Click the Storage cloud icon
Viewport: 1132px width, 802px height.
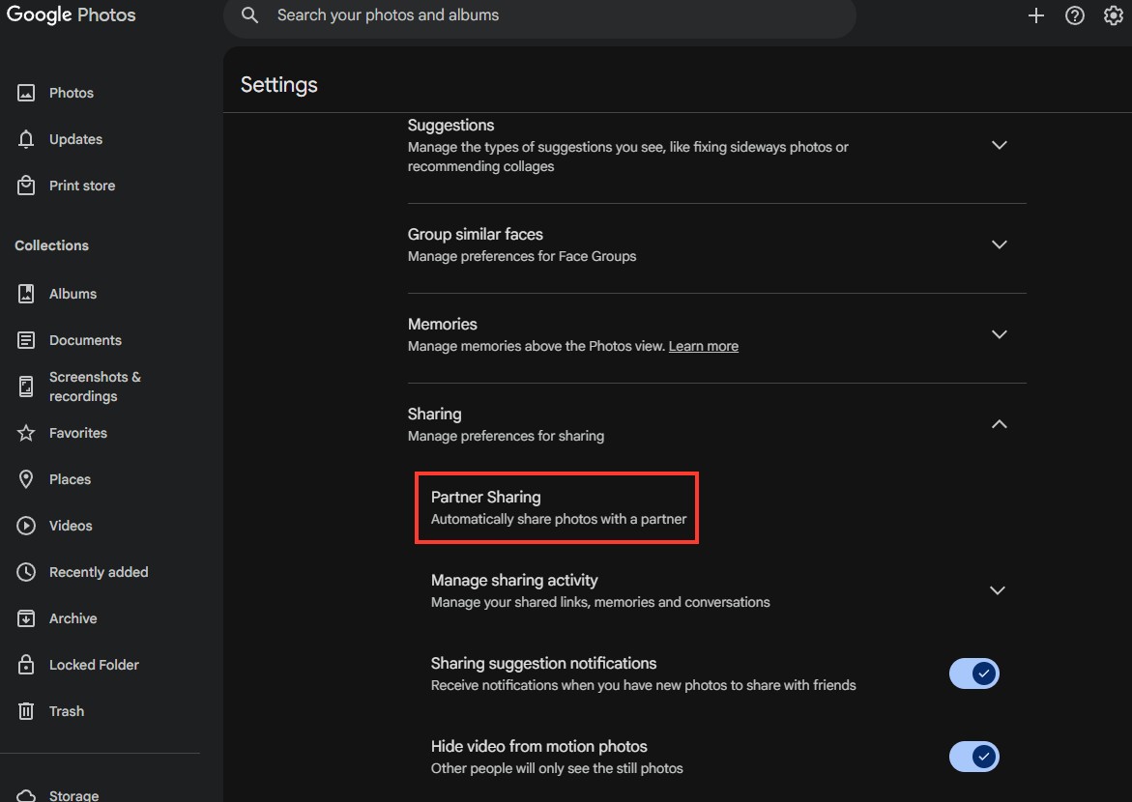[x=26, y=795]
